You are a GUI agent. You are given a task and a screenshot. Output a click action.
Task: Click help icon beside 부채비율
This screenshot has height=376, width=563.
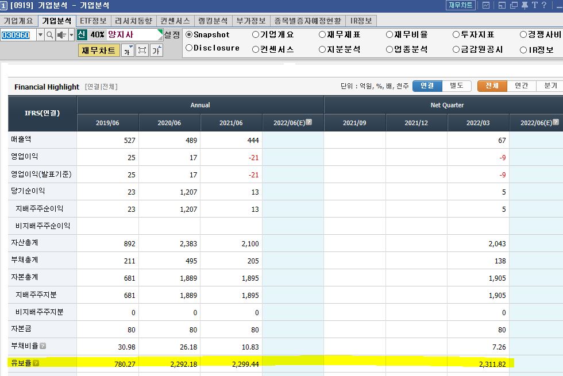point(43,346)
